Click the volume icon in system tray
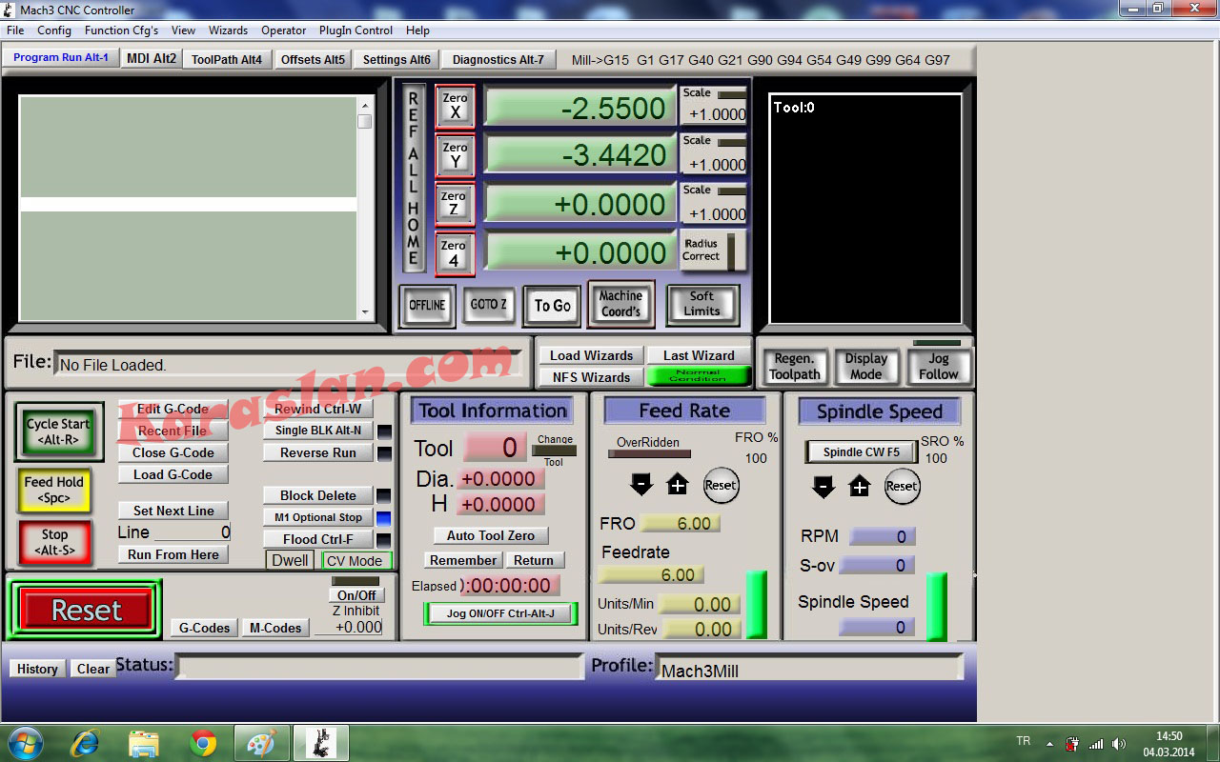1220x762 pixels. point(1119,744)
